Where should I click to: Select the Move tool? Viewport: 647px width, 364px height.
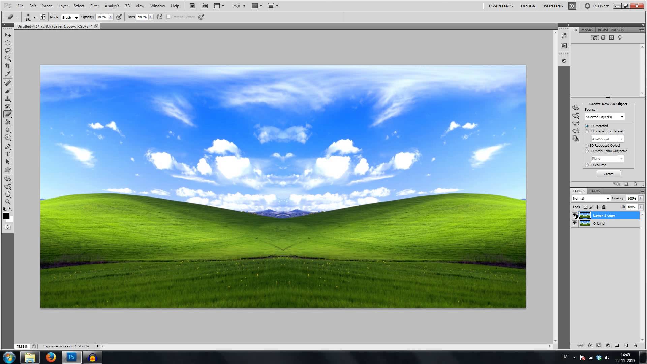pos(8,35)
